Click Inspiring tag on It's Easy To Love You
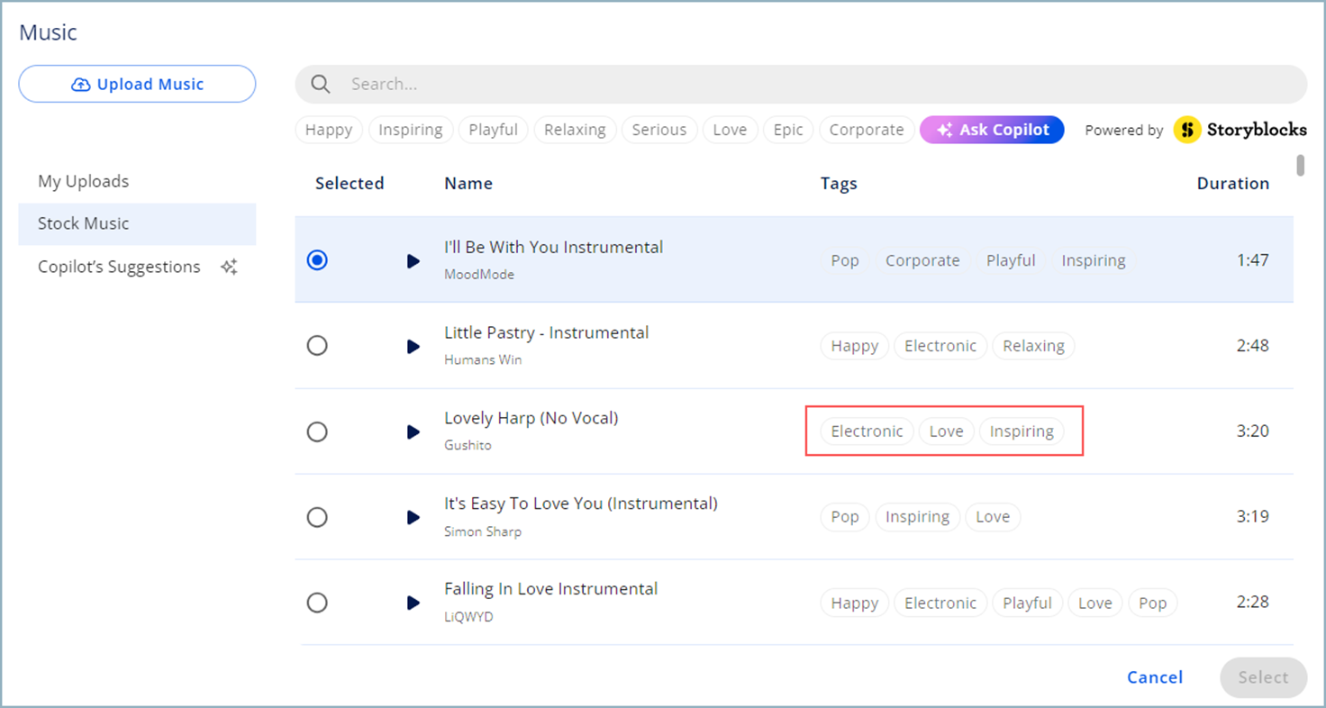The width and height of the screenshot is (1326, 708). pyautogui.click(x=917, y=517)
